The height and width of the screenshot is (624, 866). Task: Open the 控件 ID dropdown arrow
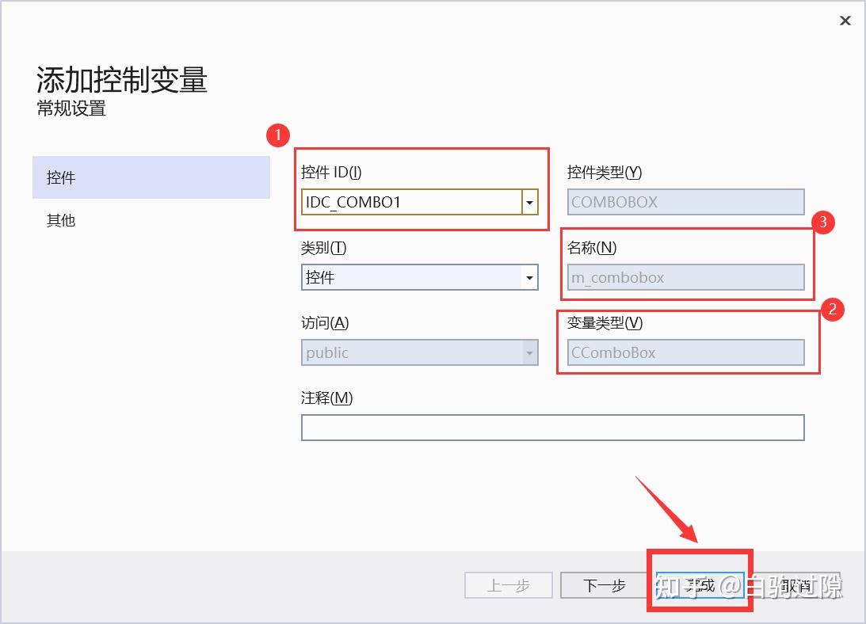point(528,203)
